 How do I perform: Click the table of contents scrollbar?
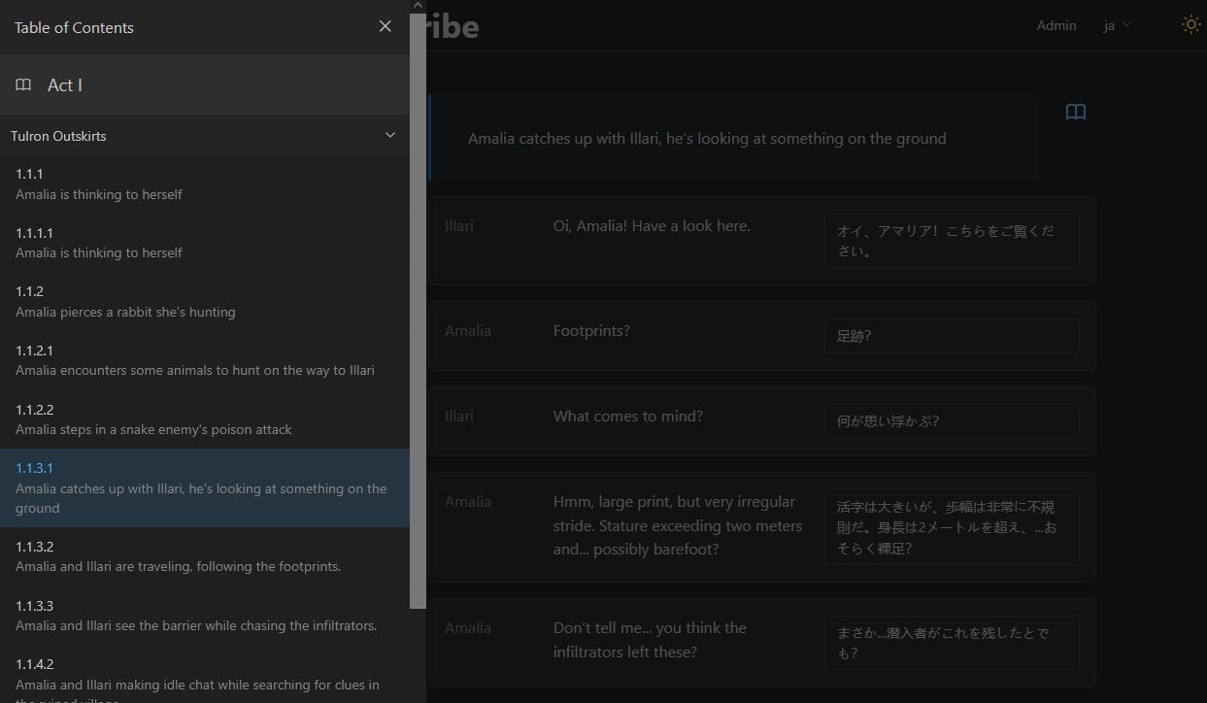(418, 311)
